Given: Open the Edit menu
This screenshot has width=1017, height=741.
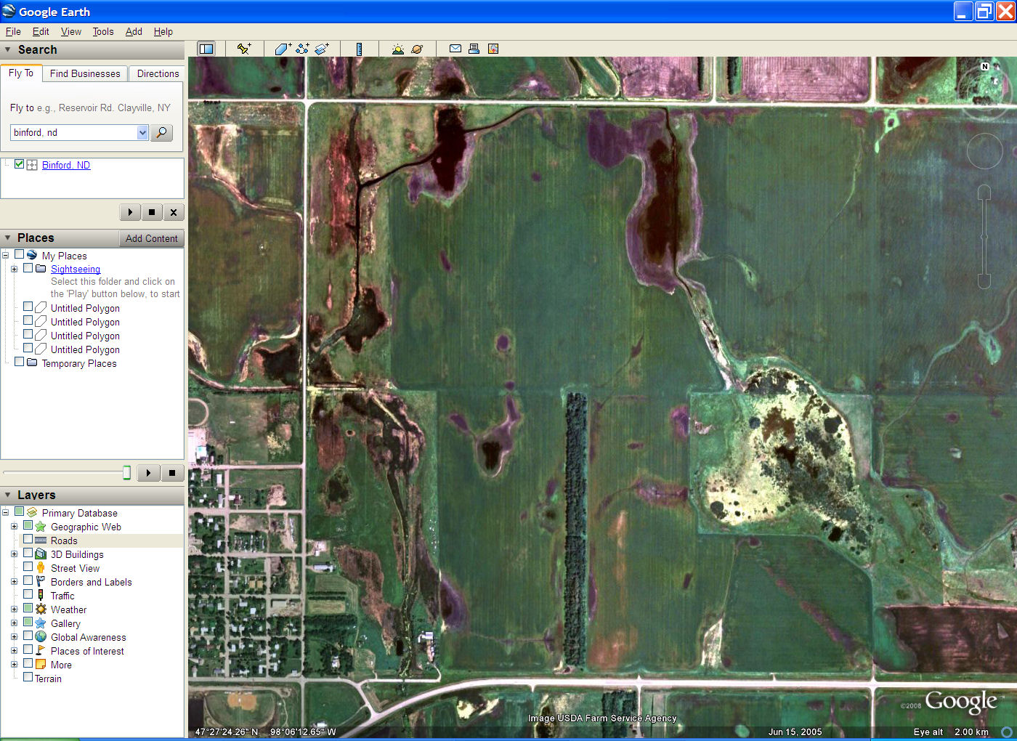Looking at the screenshot, I should coord(41,31).
